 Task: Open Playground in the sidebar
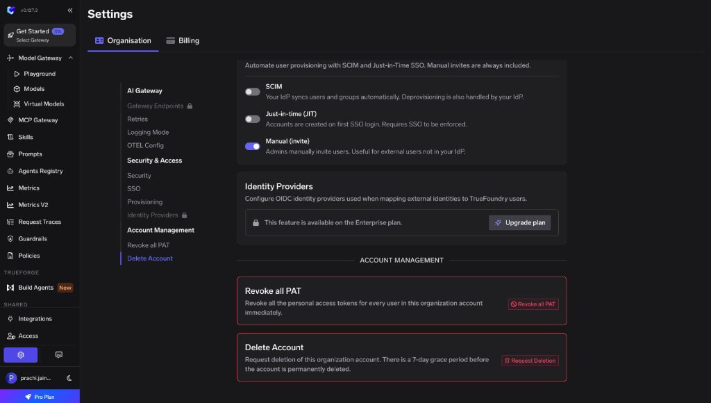click(x=40, y=74)
